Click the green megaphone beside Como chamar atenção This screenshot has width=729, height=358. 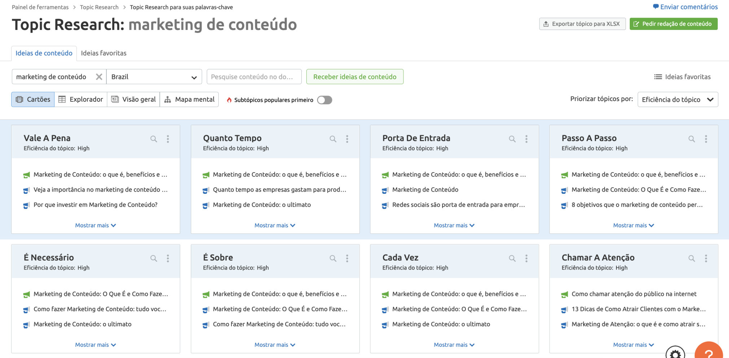[565, 294]
